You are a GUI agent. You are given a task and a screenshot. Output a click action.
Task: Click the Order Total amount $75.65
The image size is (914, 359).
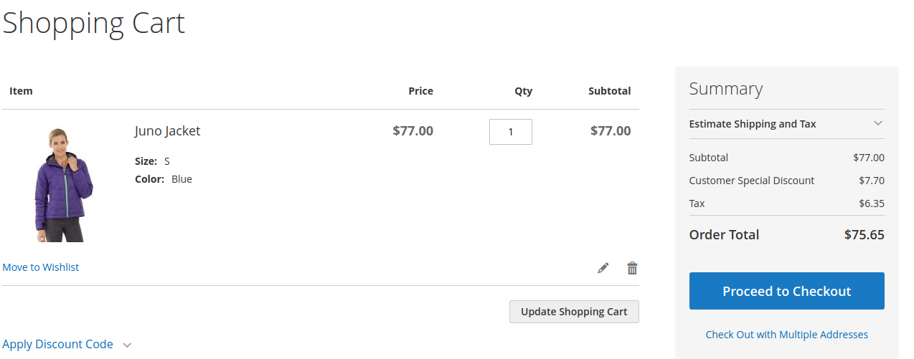(864, 234)
